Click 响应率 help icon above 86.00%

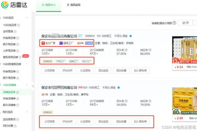coord(150,50)
